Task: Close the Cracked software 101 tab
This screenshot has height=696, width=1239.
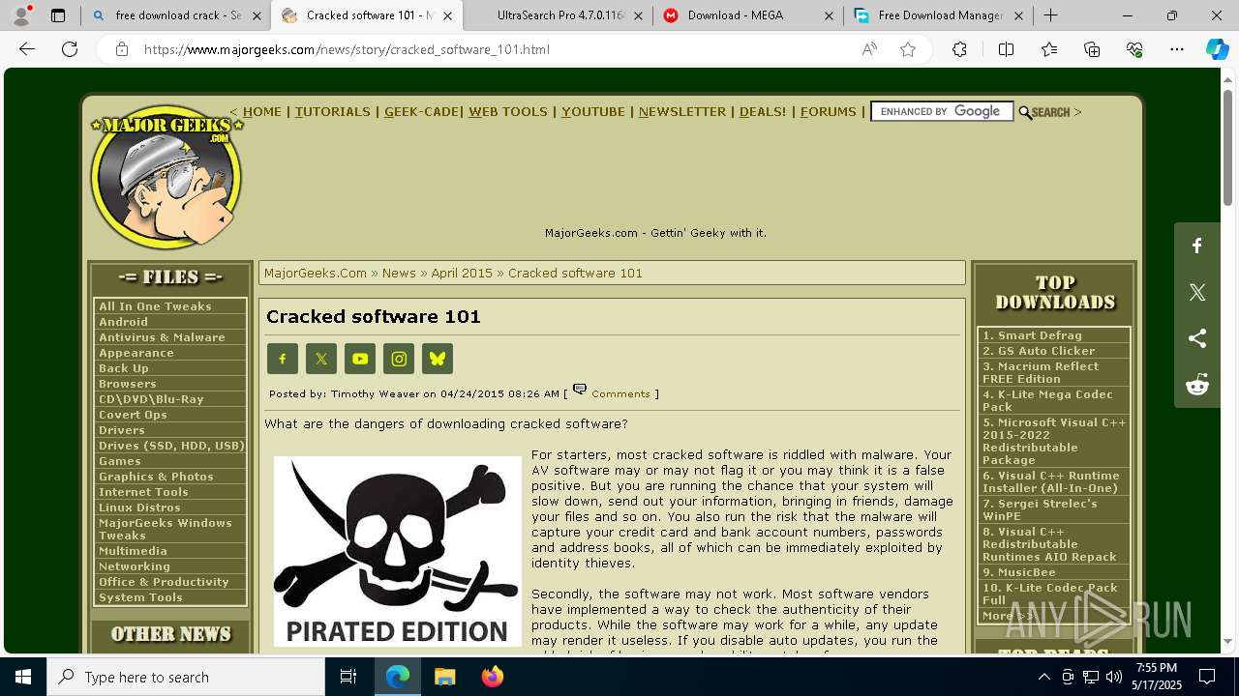Action: 447,15
